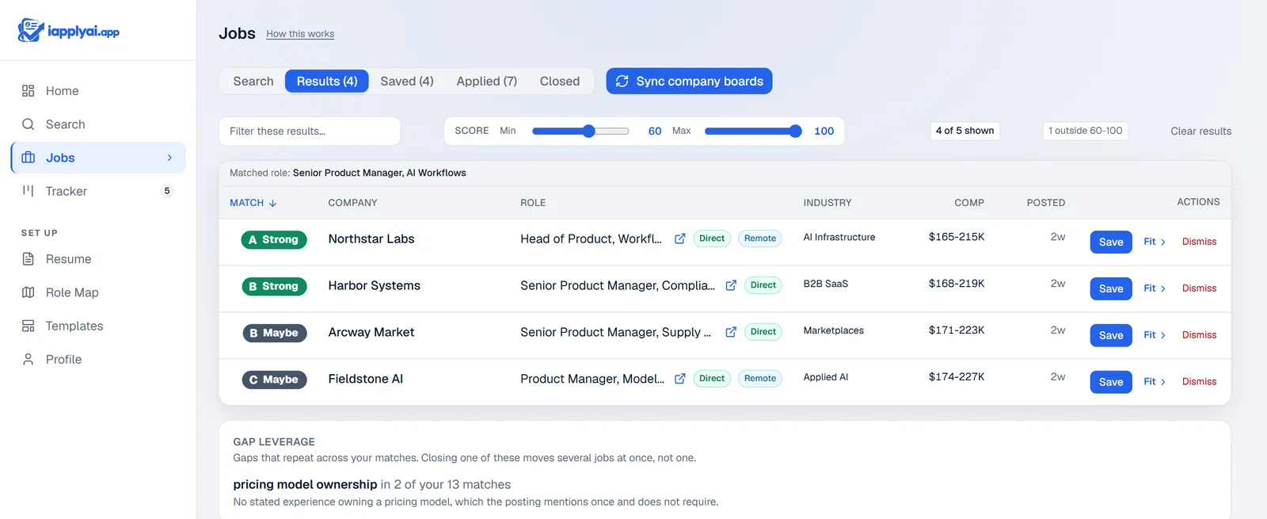1267x519 pixels.
Task: Click the Search magnifier icon in sidebar
Action: [29, 124]
